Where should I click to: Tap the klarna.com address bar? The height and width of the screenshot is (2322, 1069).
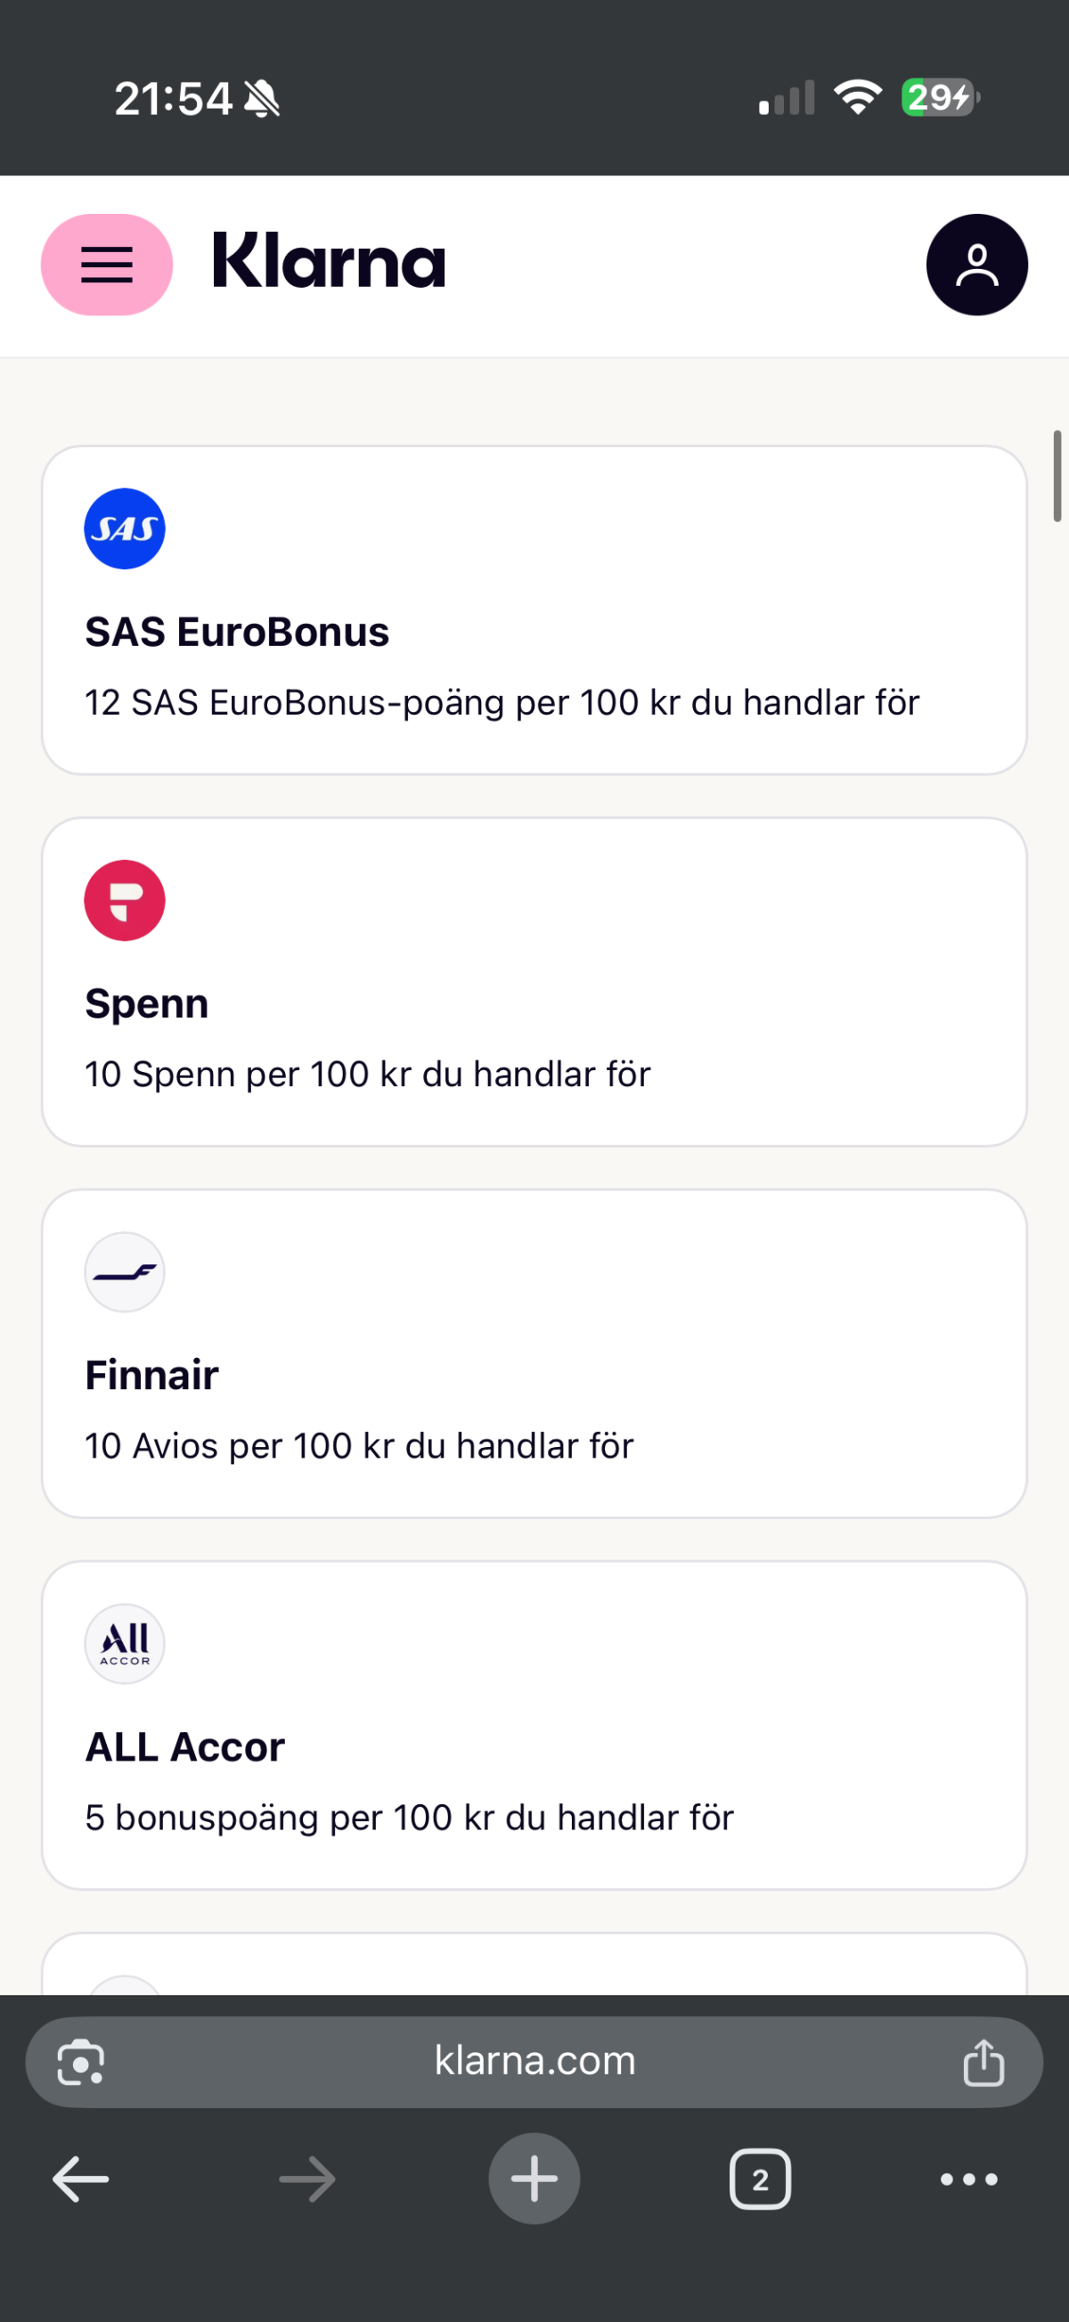point(534,2061)
